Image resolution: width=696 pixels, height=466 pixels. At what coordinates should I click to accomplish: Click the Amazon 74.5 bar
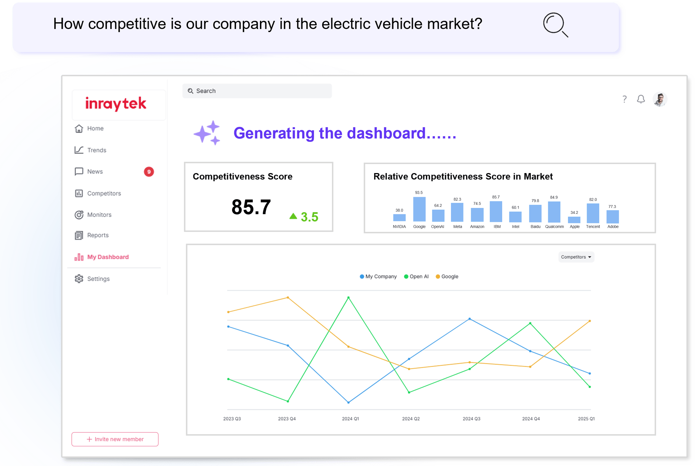[477, 215]
